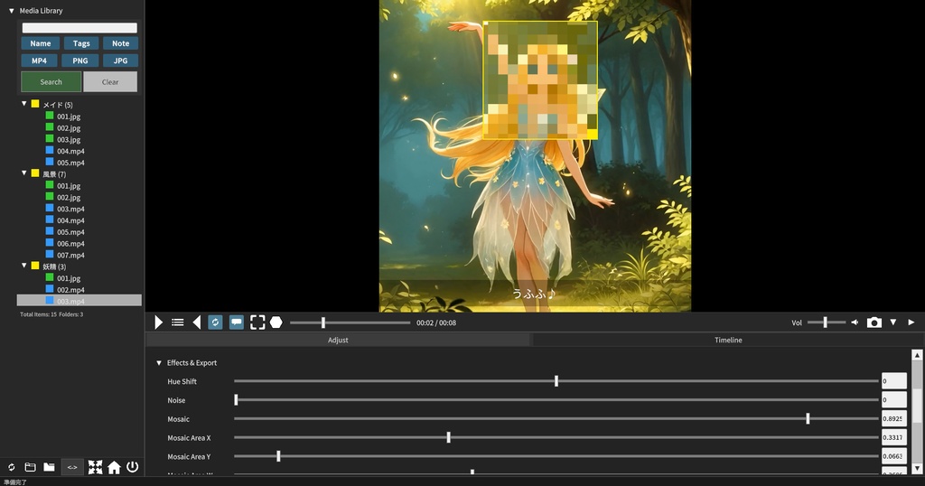Collapse the Effects & Export section
This screenshot has height=486, width=925.
159,363
